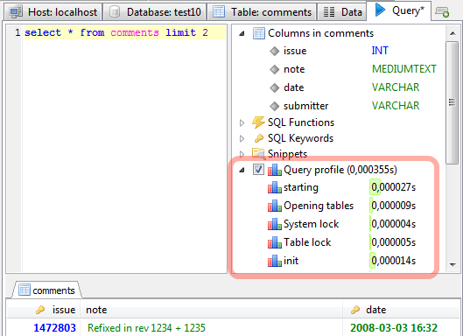This screenshot has width=463, height=336.
Task: Click the INT datatype label
Action: tap(380, 51)
